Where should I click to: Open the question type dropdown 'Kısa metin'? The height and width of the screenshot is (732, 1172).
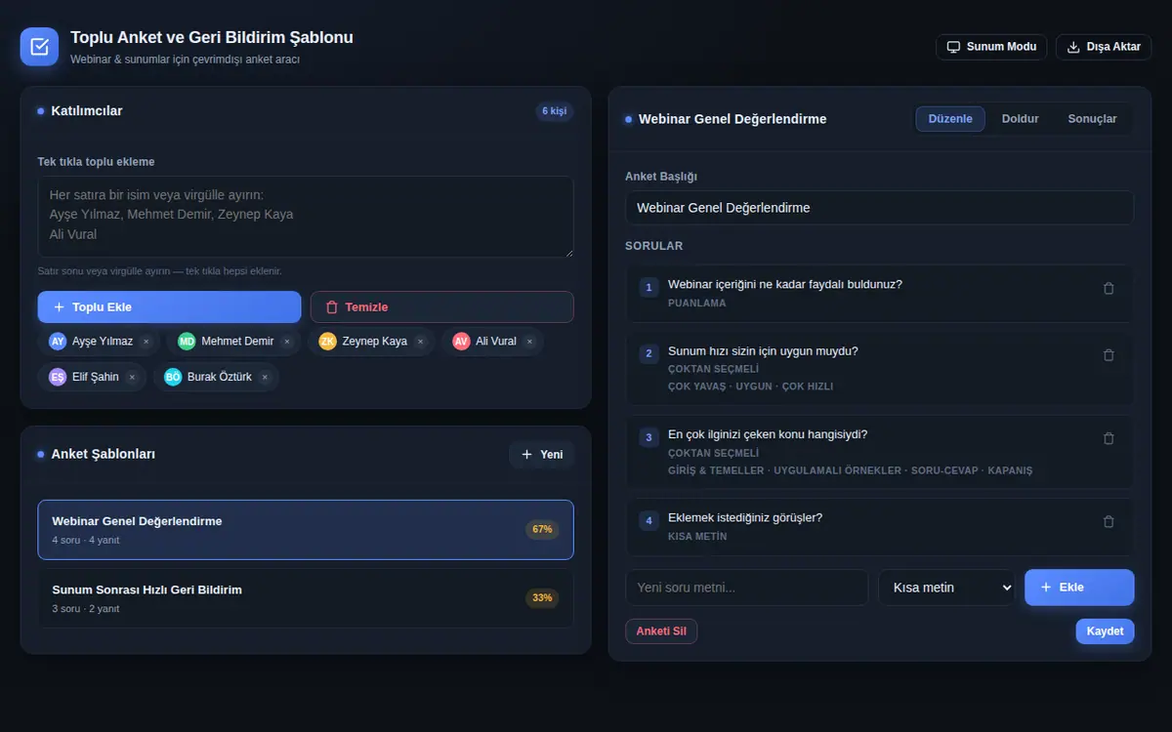pos(946,588)
